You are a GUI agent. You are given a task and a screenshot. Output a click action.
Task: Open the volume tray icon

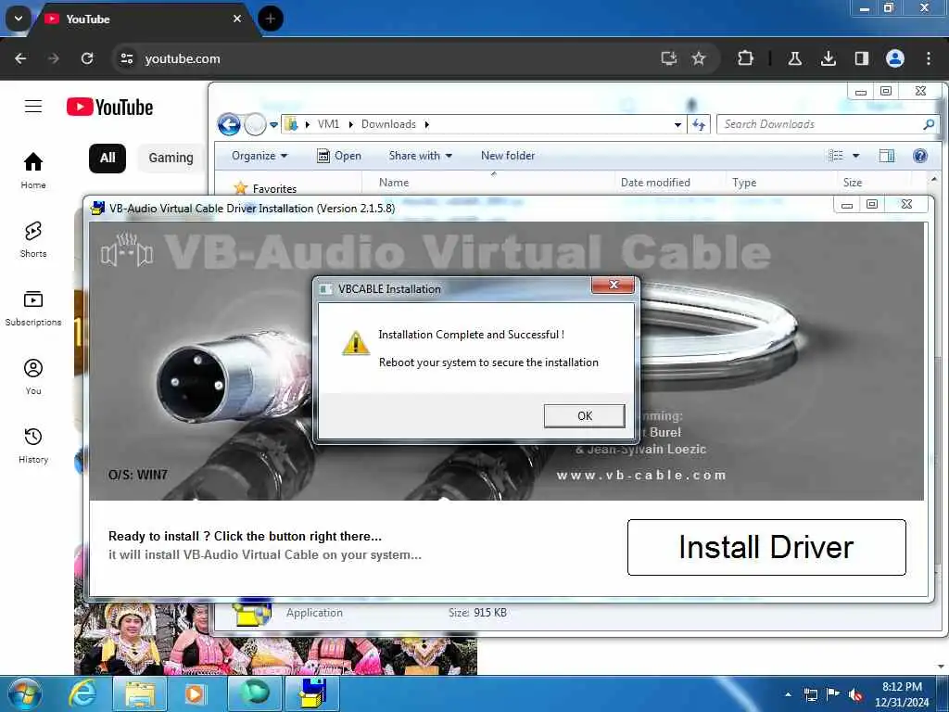tap(855, 694)
